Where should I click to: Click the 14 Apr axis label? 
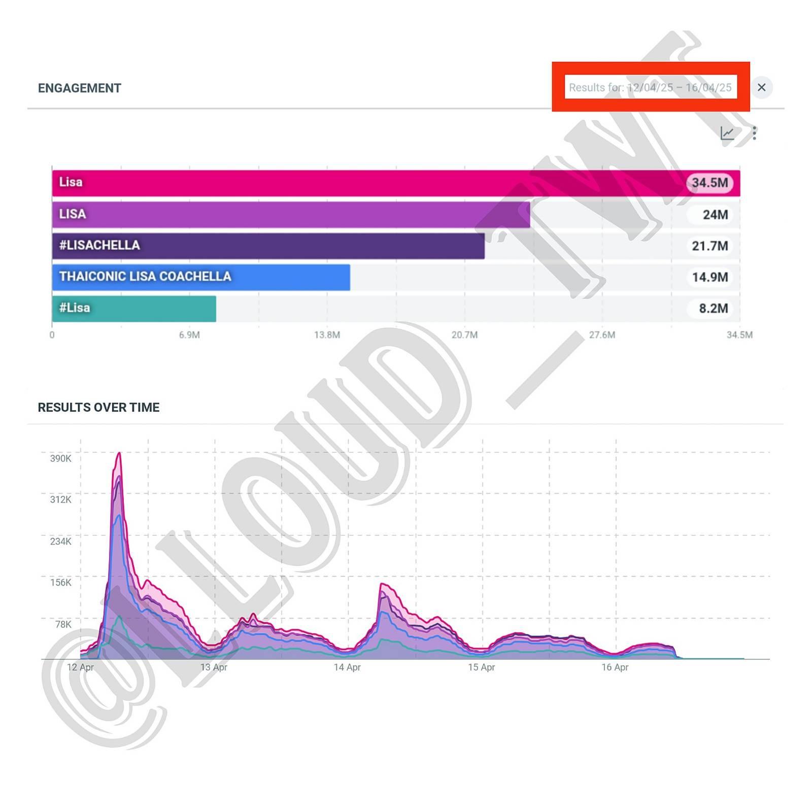(x=347, y=667)
